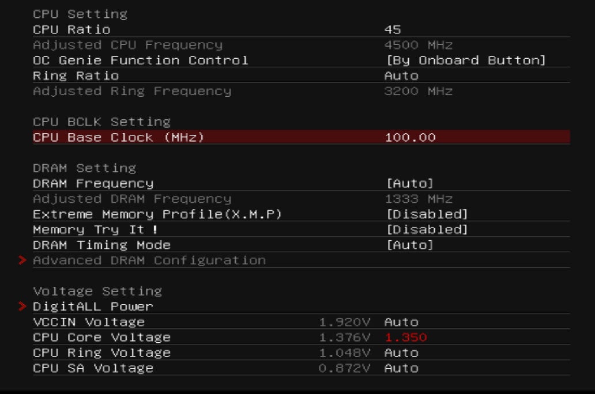Change the DRAM Frequency Auto setting

tap(409, 184)
